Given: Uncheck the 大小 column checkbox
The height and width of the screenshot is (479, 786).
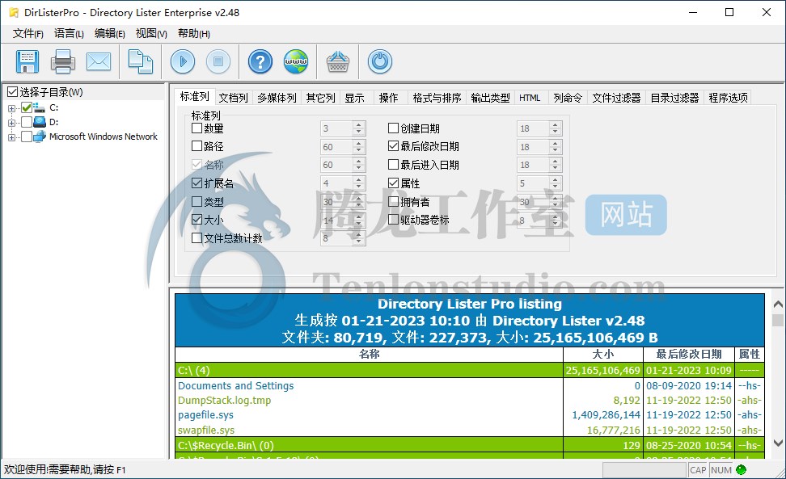Looking at the screenshot, I should tap(196, 220).
